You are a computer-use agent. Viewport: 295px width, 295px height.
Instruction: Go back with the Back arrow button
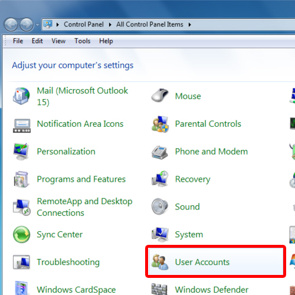tap(11, 25)
